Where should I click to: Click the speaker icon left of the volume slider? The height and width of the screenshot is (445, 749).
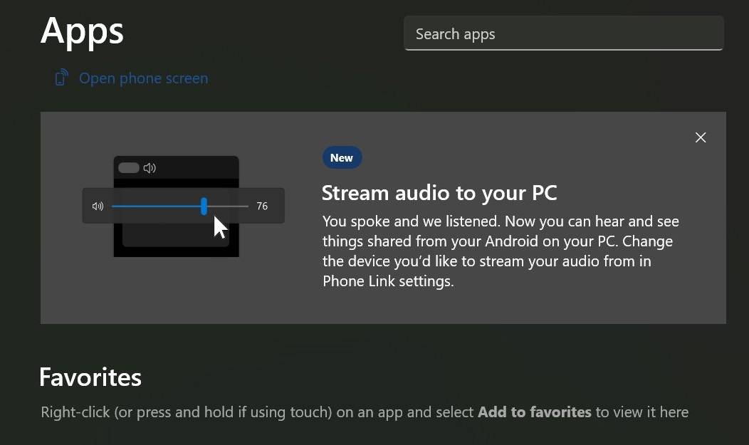click(98, 206)
